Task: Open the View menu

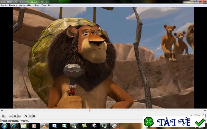Action: pyautogui.click(x=43, y=5)
